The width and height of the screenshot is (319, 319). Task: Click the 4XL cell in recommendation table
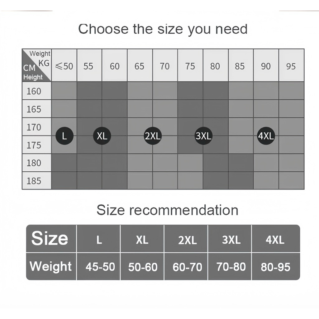(x=275, y=240)
